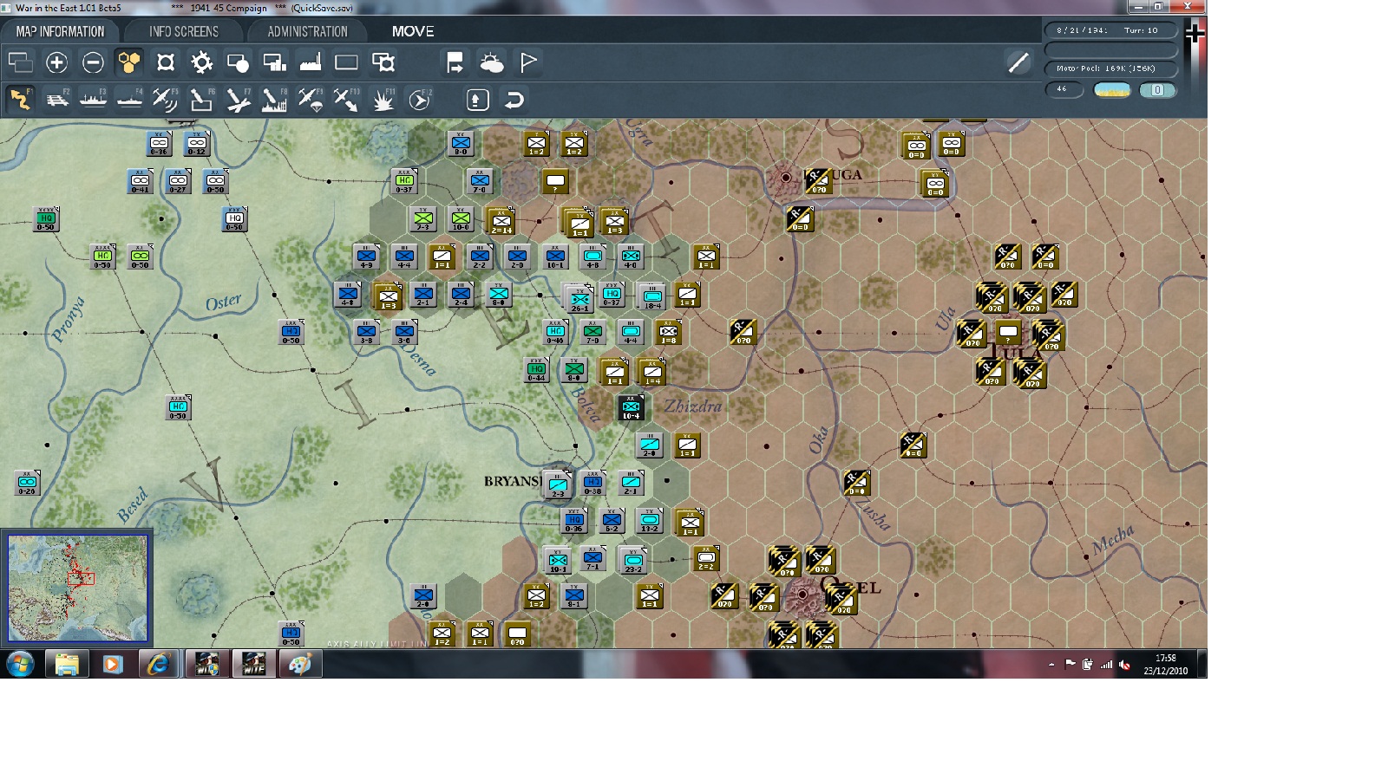This screenshot has width=1388, height=780.
Task: Select Move mode (F1)
Action: click(x=20, y=100)
